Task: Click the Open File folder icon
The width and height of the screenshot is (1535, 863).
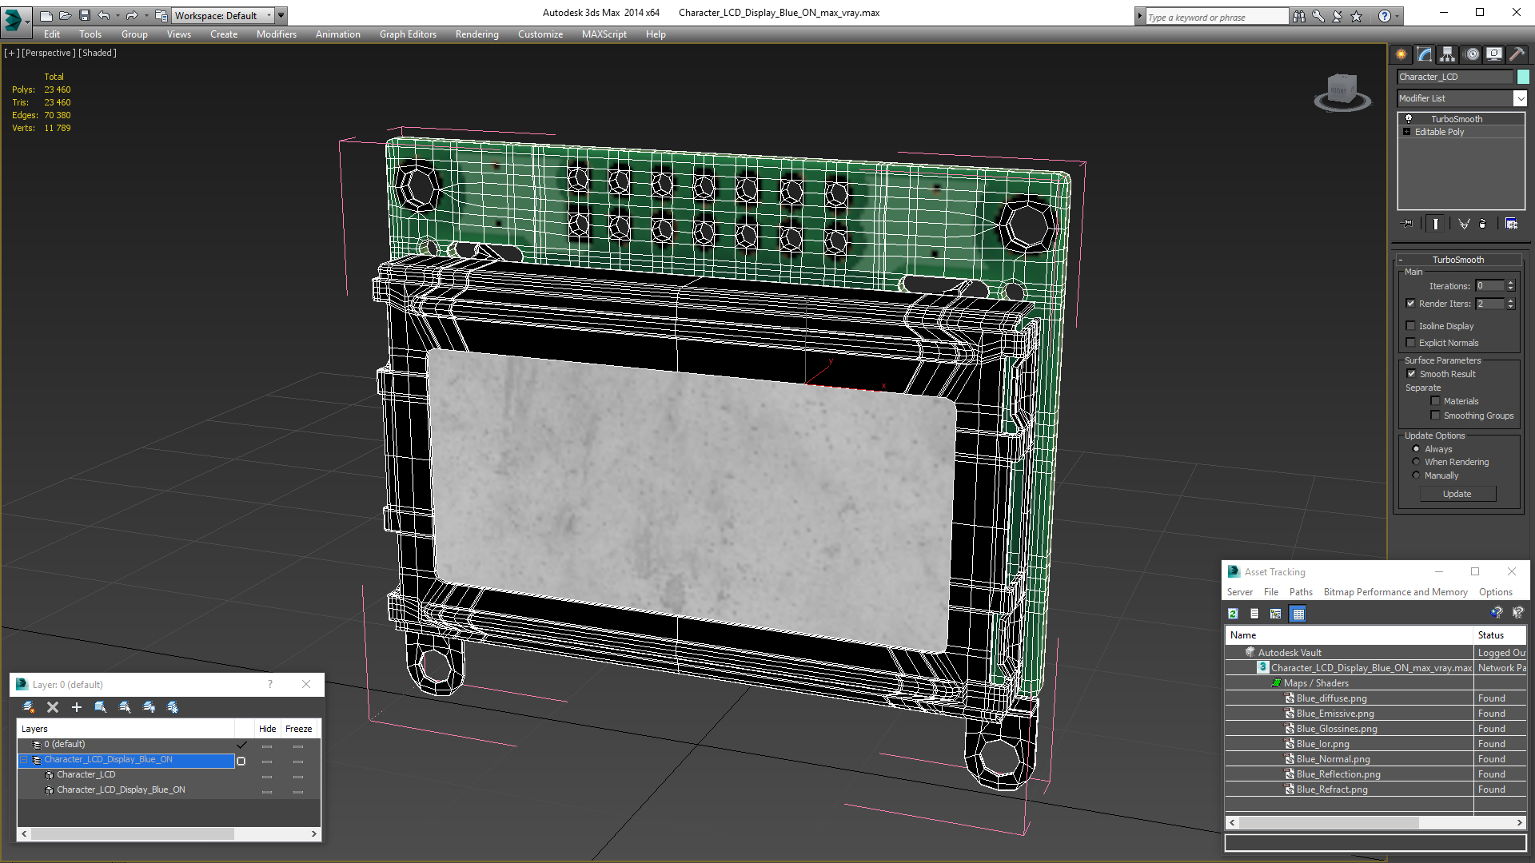Action: point(66,15)
